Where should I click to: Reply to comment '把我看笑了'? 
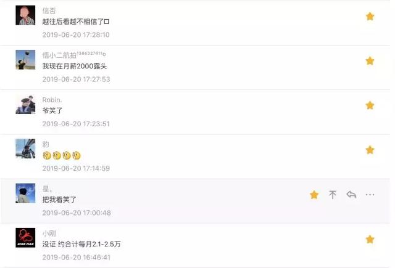tap(351, 195)
